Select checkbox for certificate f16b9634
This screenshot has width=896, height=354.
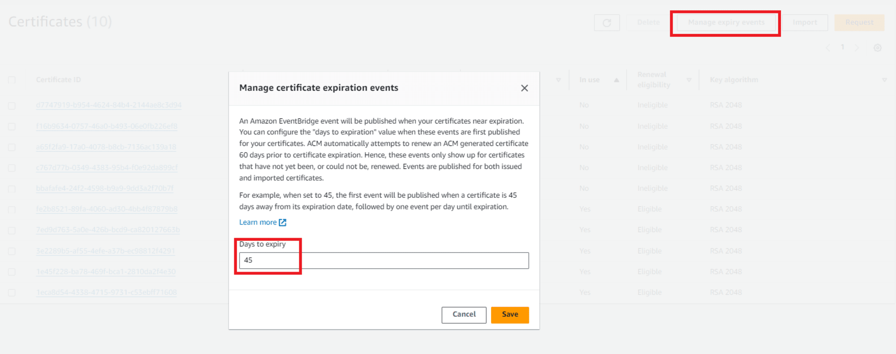[x=12, y=127]
